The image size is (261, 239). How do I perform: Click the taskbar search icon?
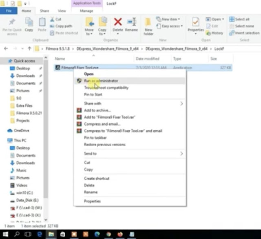[17, 235]
